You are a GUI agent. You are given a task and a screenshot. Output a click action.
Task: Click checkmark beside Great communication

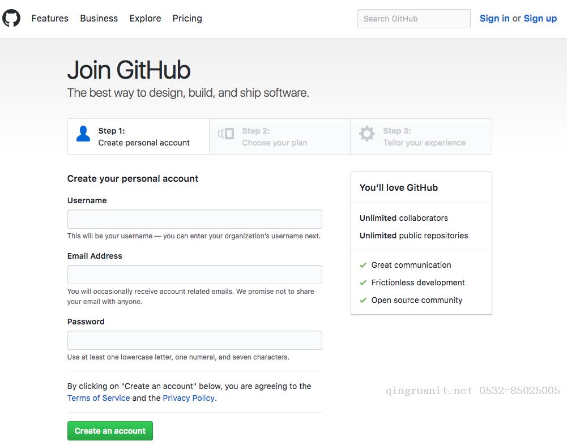363,265
